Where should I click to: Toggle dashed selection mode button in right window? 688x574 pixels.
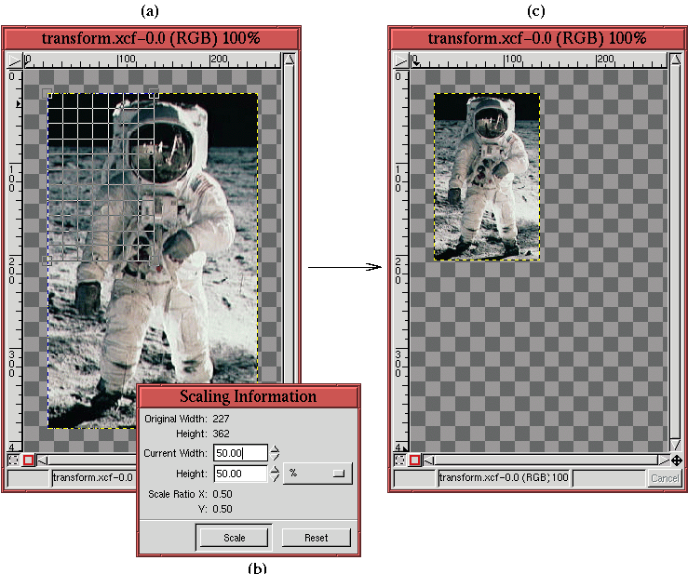(398, 460)
